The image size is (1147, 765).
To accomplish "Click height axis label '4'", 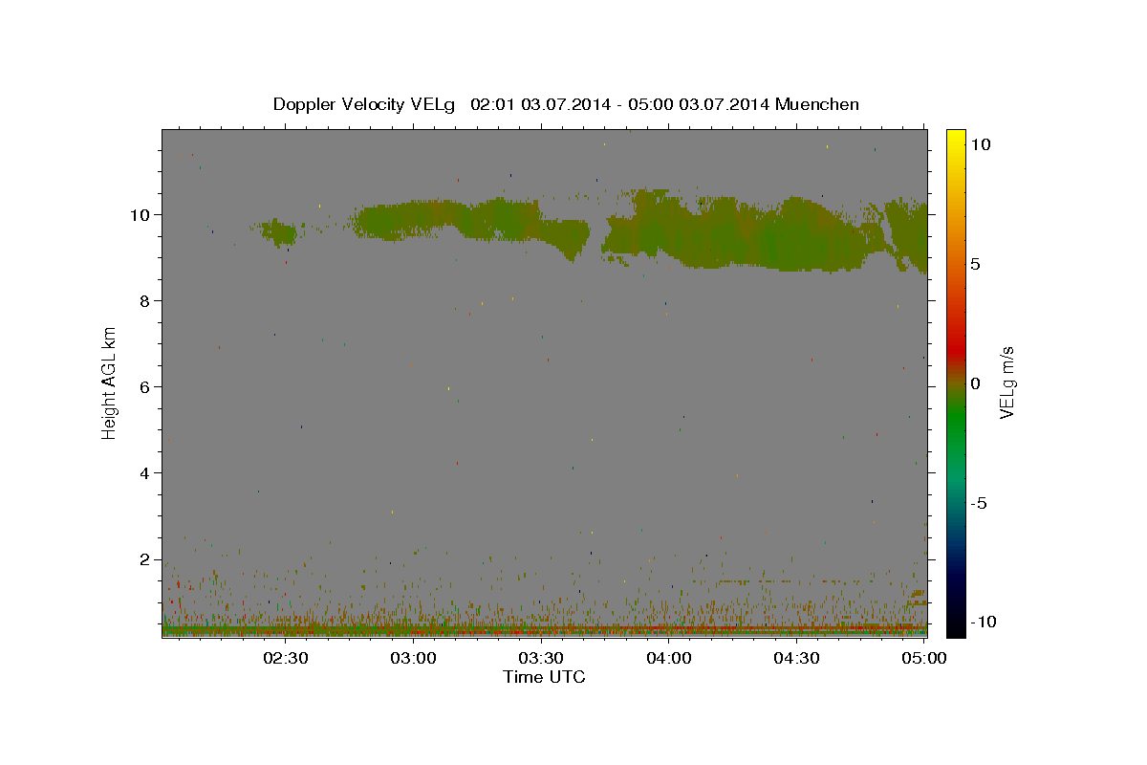I will [146, 473].
